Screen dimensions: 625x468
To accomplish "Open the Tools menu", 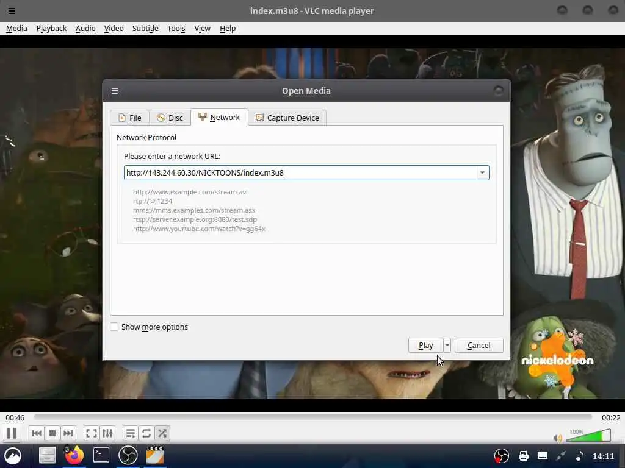I will pyautogui.click(x=176, y=28).
